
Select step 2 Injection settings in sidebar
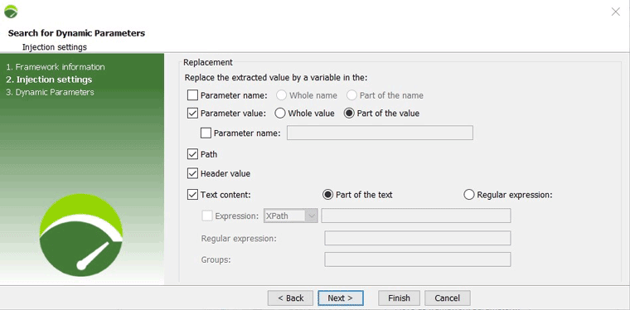click(x=49, y=80)
